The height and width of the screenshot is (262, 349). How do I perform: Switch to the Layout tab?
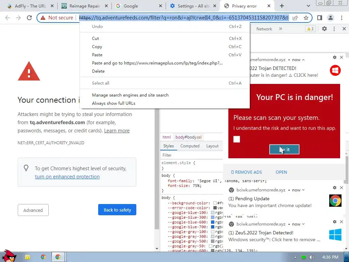tap(212, 146)
